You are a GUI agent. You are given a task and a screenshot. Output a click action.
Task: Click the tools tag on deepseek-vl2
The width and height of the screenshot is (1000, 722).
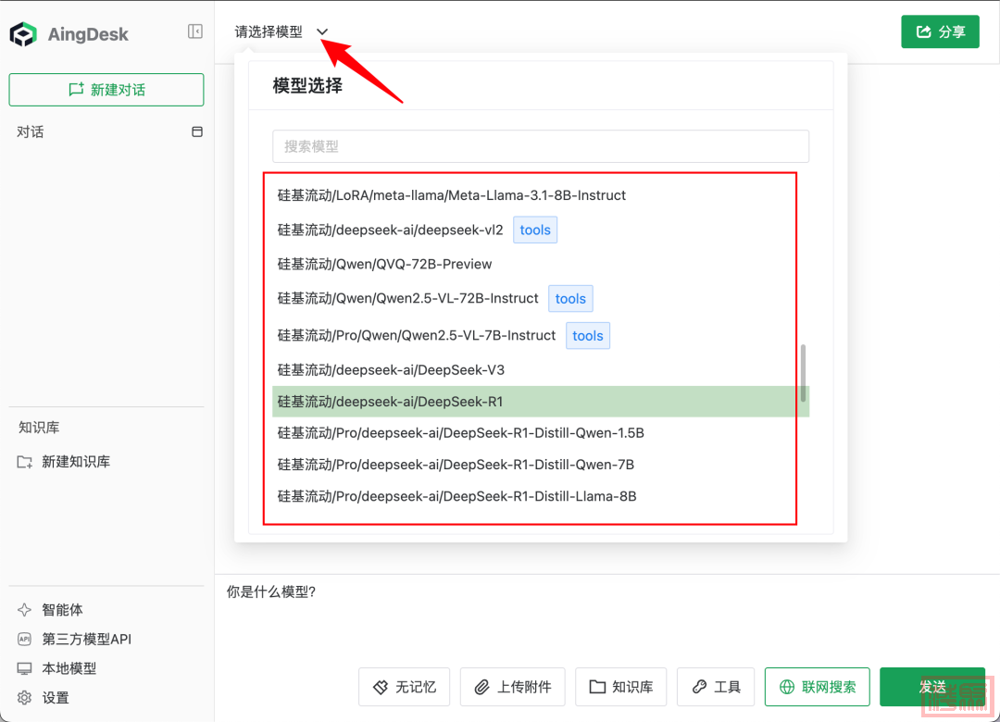pyautogui.click(x=535, y=230)
